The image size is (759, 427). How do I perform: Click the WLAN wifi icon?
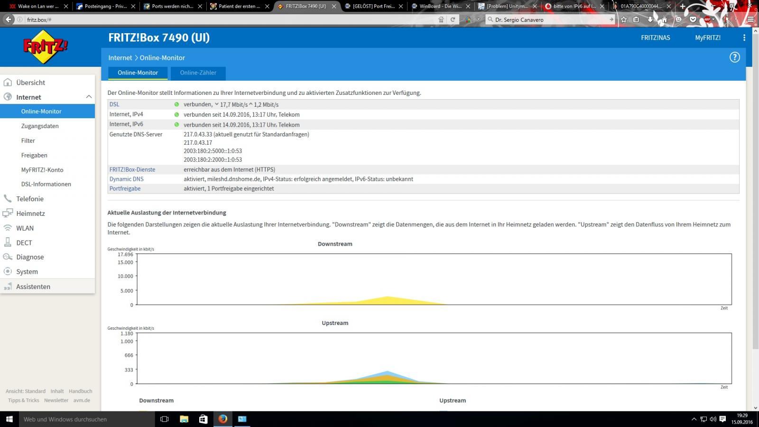(8, 228)
